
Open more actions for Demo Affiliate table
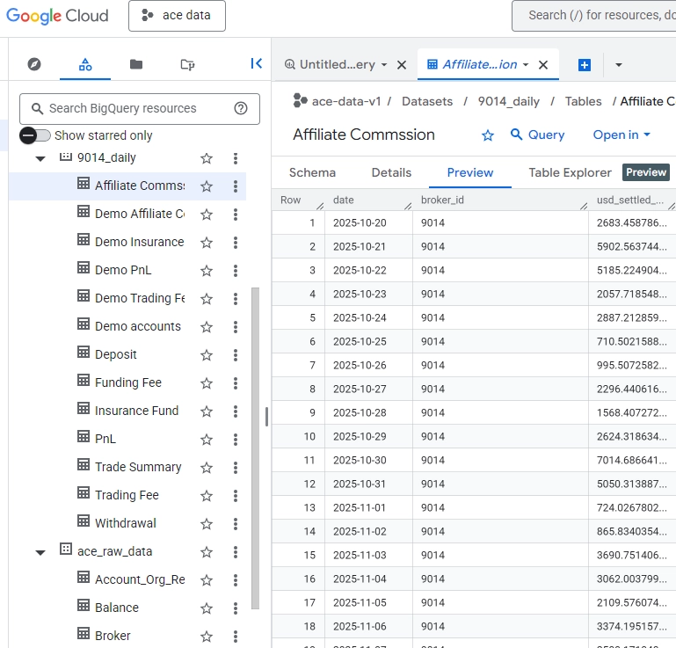(x=236, y=215)
